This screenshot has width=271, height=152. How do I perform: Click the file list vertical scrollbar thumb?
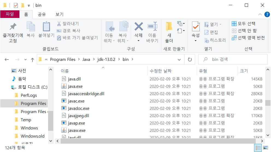coord(268,103)
